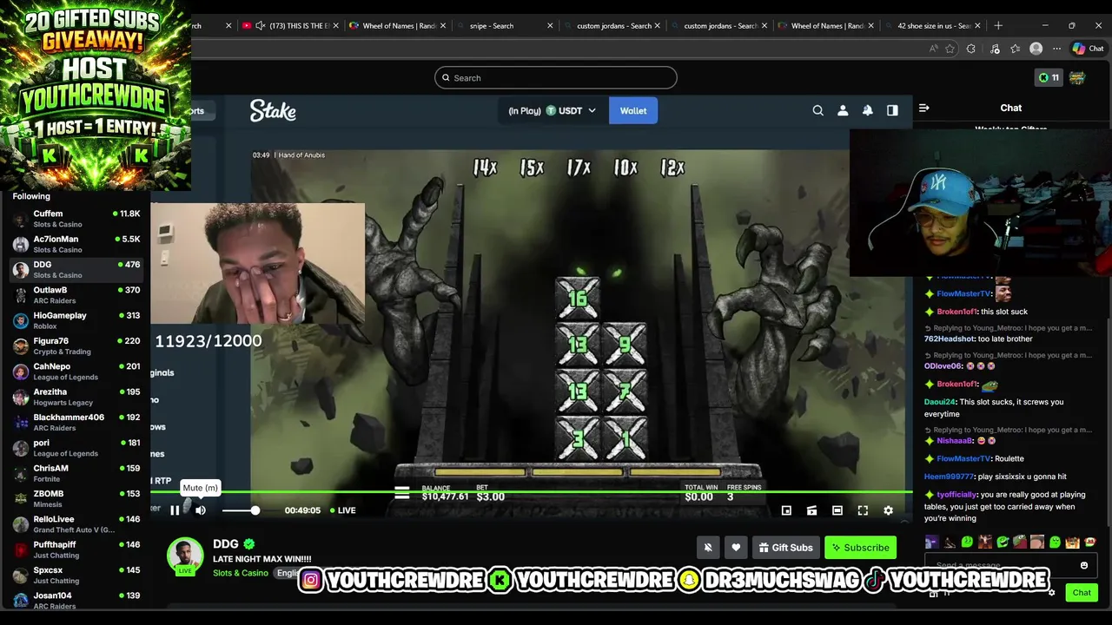This screenshot has width=1112, height=625.
Task: Open DDG's profile avatar below the player
Action: (185, 556)
